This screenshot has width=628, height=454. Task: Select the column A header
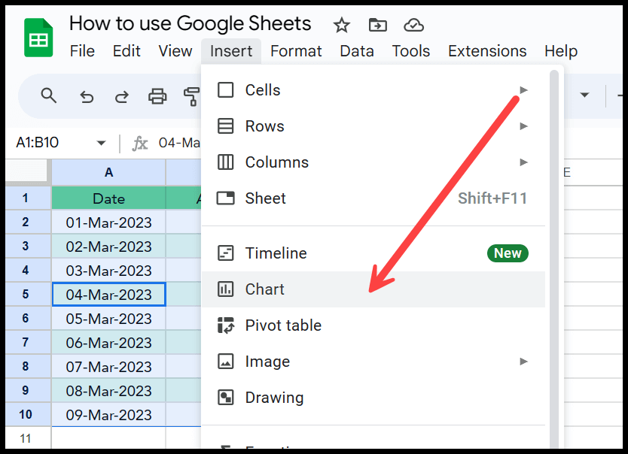click(108, 172)
